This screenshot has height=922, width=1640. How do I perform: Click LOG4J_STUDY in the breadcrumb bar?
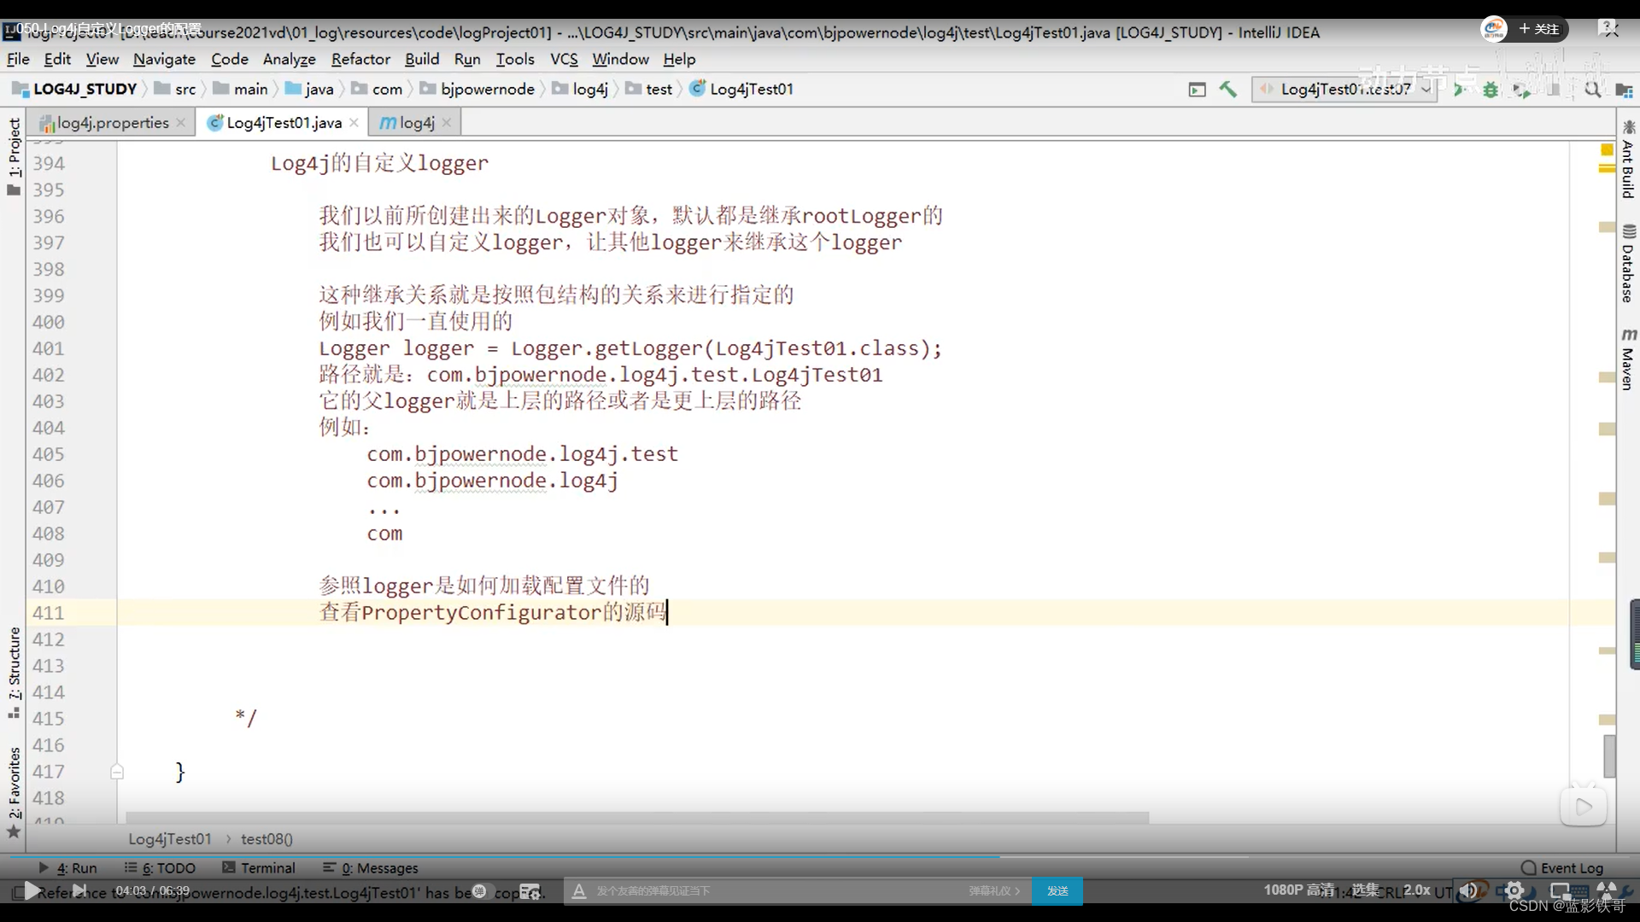(75, 89)
